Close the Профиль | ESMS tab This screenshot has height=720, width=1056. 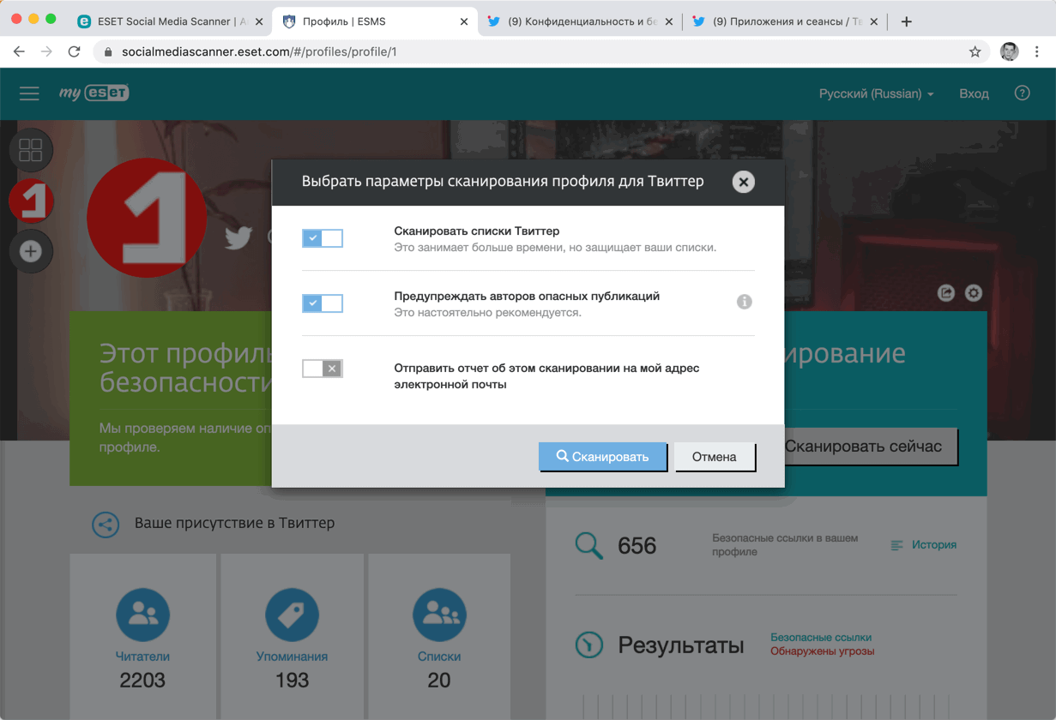[x=464, y=21]
